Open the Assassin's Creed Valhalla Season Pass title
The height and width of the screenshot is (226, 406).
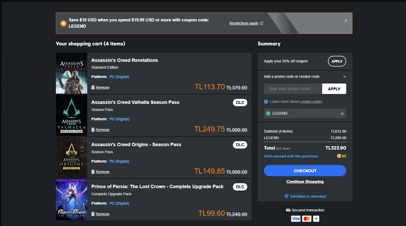point(135,102)
